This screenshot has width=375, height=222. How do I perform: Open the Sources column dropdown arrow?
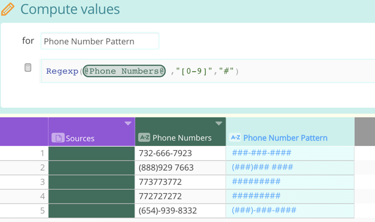(x=128, y=123)
